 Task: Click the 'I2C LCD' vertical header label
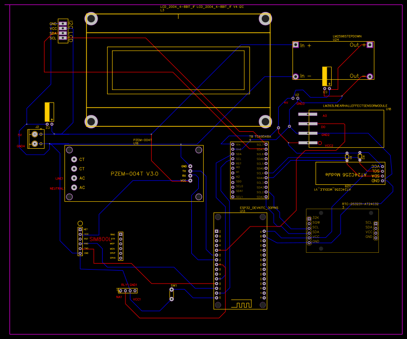coord(70,31)
